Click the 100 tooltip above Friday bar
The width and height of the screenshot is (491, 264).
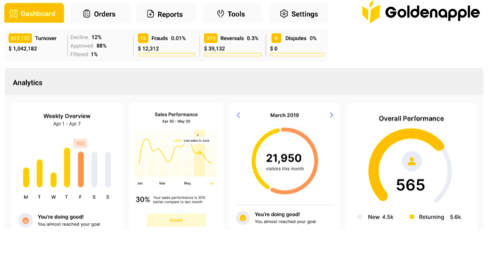(80, 143)
